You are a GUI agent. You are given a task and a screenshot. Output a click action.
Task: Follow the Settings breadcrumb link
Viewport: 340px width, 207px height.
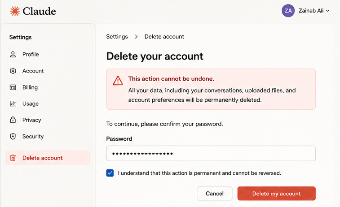(x=117, y=37)
